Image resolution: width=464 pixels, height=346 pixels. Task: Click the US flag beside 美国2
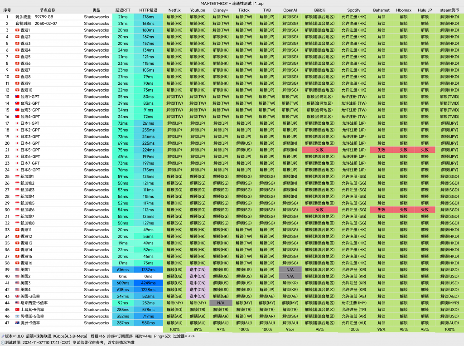(x=17, y=276)
